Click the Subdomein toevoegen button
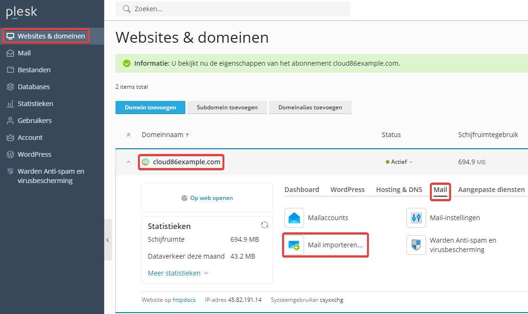The width and height of the screenshot is (528, 314). click(227, 107)
